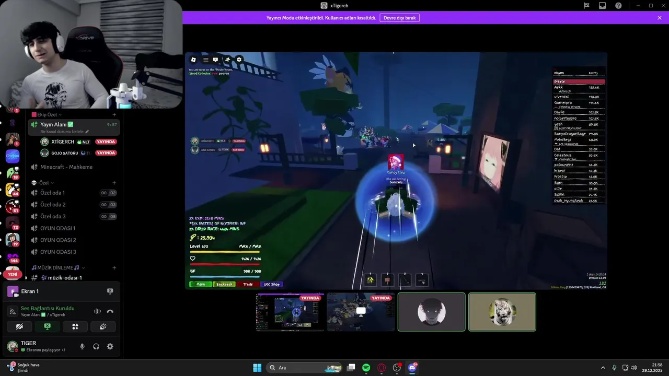Viewport: 669px width, 376px height.
Task: Toggle the camera button in the voice panel
Action: [19, 326]
